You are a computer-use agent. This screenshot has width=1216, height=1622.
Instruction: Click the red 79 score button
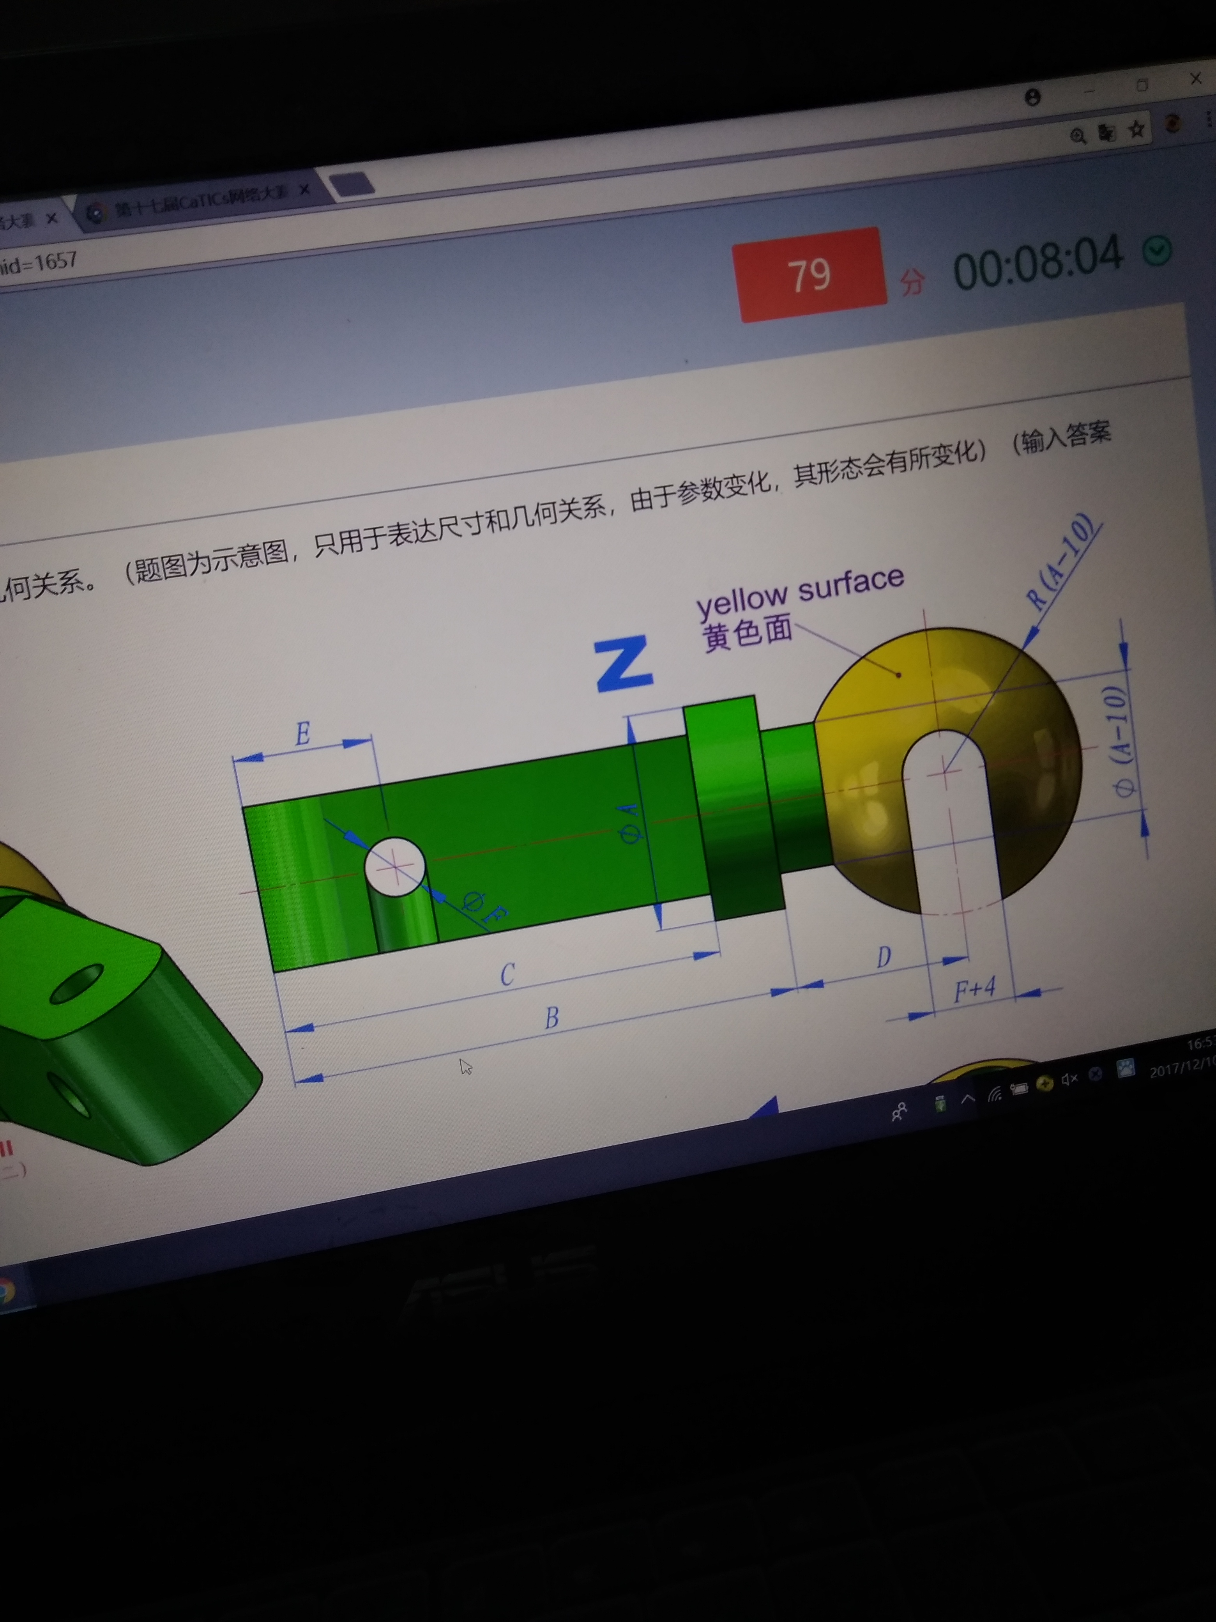pos(810,275)
